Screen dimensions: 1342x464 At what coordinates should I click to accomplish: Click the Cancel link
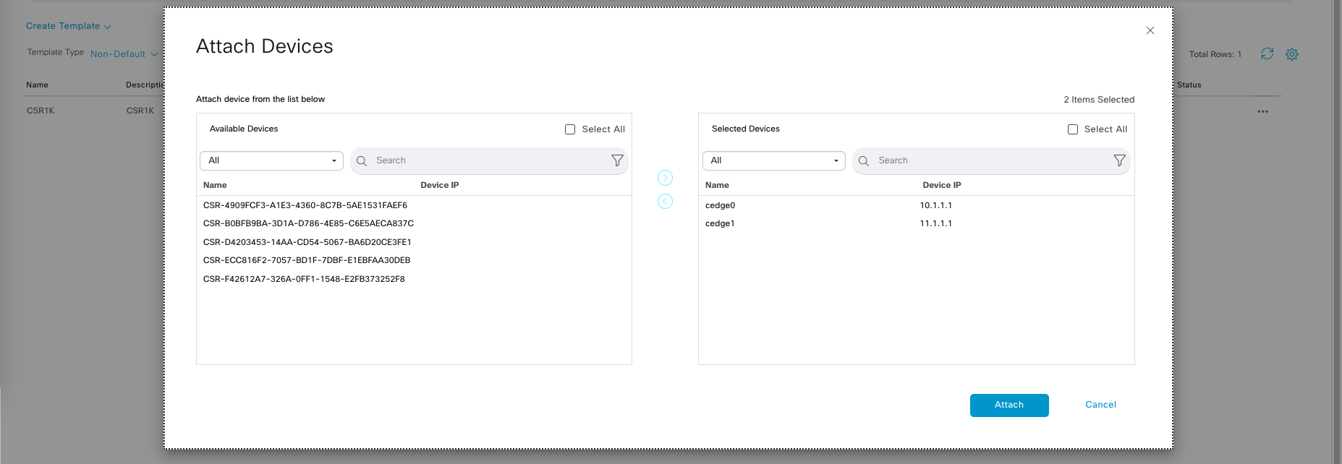(1100, 405)
